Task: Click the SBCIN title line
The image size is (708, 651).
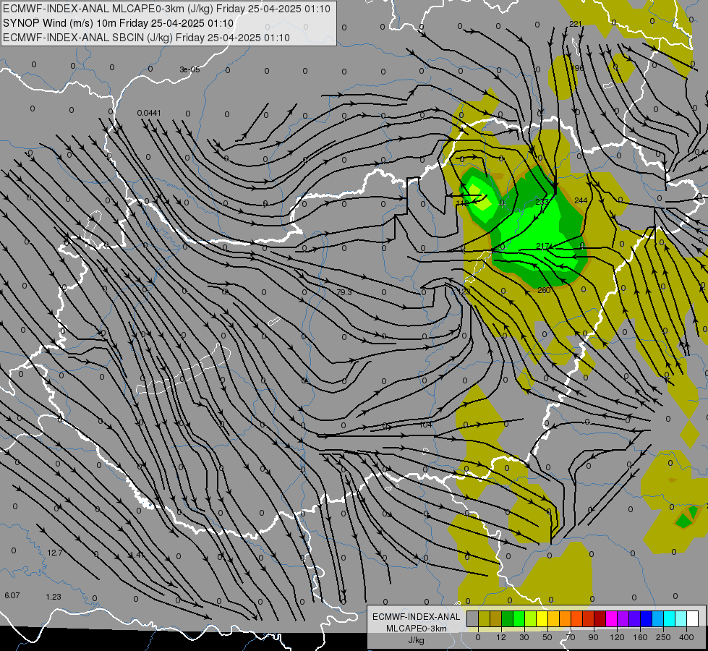Action: (146, 38)
